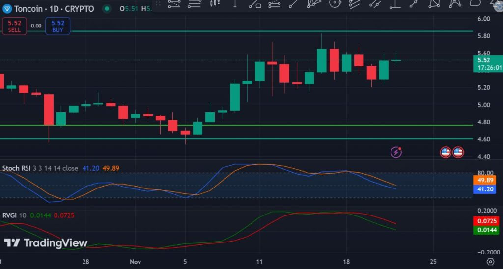Screen dimensions: 503x269
Task: Click the green RVGI value 0.0144 in legend
Action: pos(40,215)
